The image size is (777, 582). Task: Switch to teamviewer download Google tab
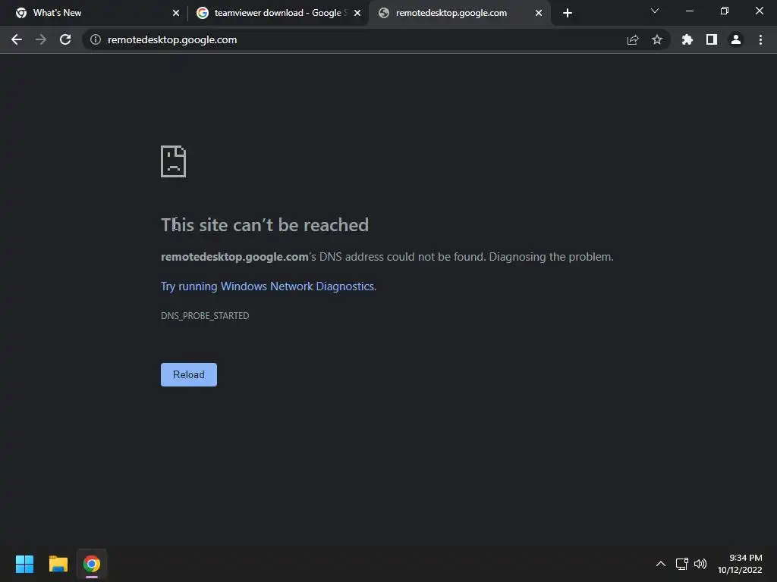point(279,13)
